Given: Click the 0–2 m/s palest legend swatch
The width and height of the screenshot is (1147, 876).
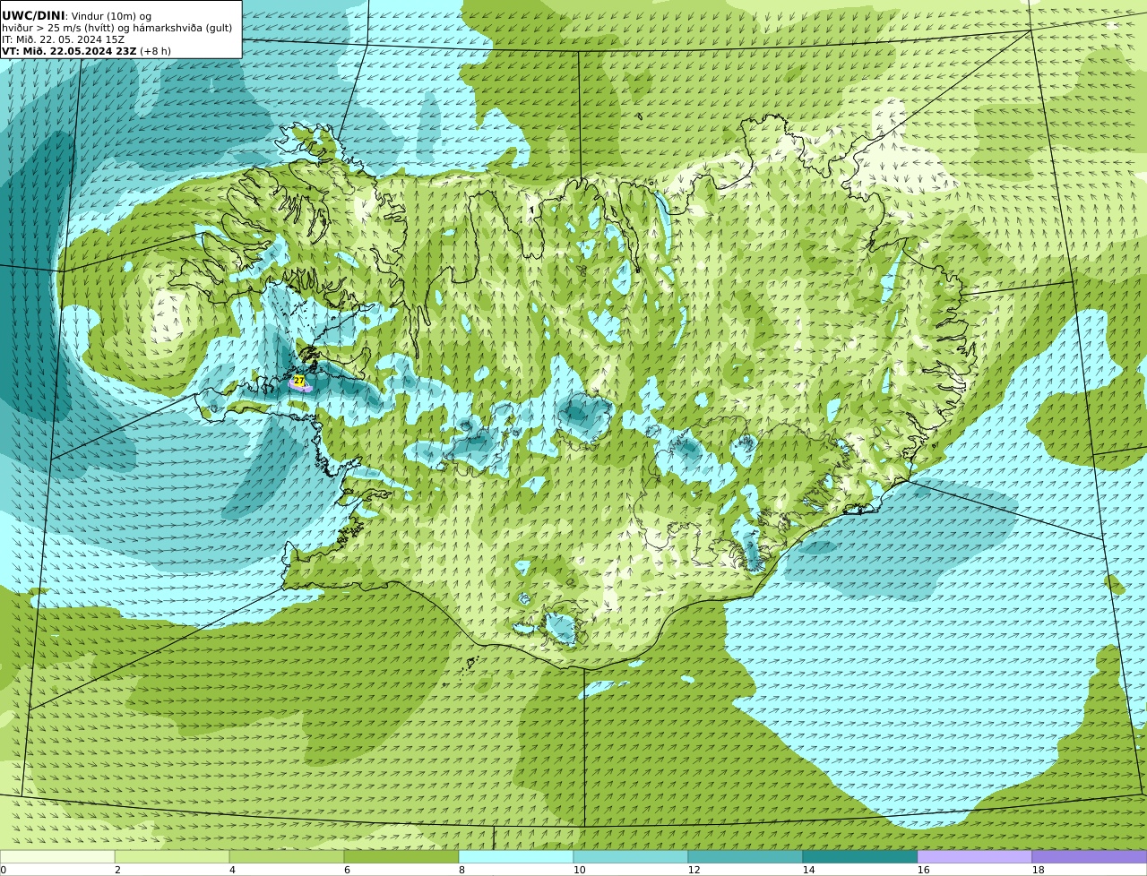Looking at the screenshot, I should coord(57,857).
